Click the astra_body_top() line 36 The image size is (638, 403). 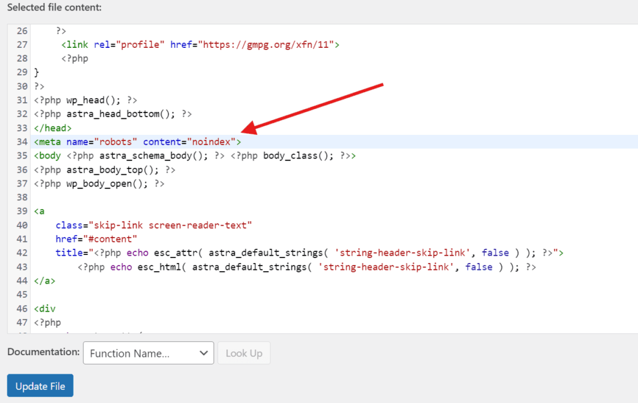click(x=105, y=170)
